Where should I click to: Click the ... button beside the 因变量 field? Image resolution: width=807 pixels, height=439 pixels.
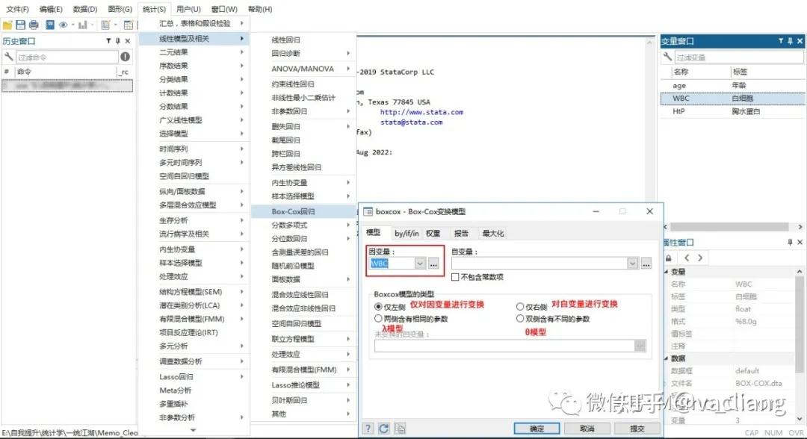coord(435,263)
